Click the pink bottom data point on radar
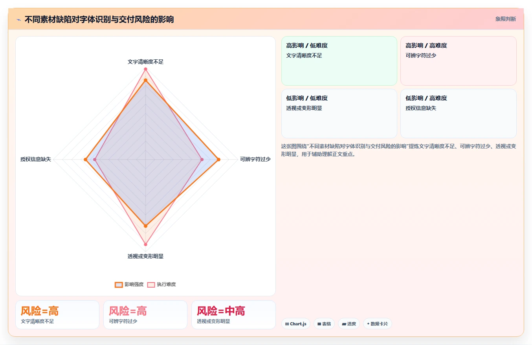The height and width of the screenshot is (345, 532). click(145, 244)
